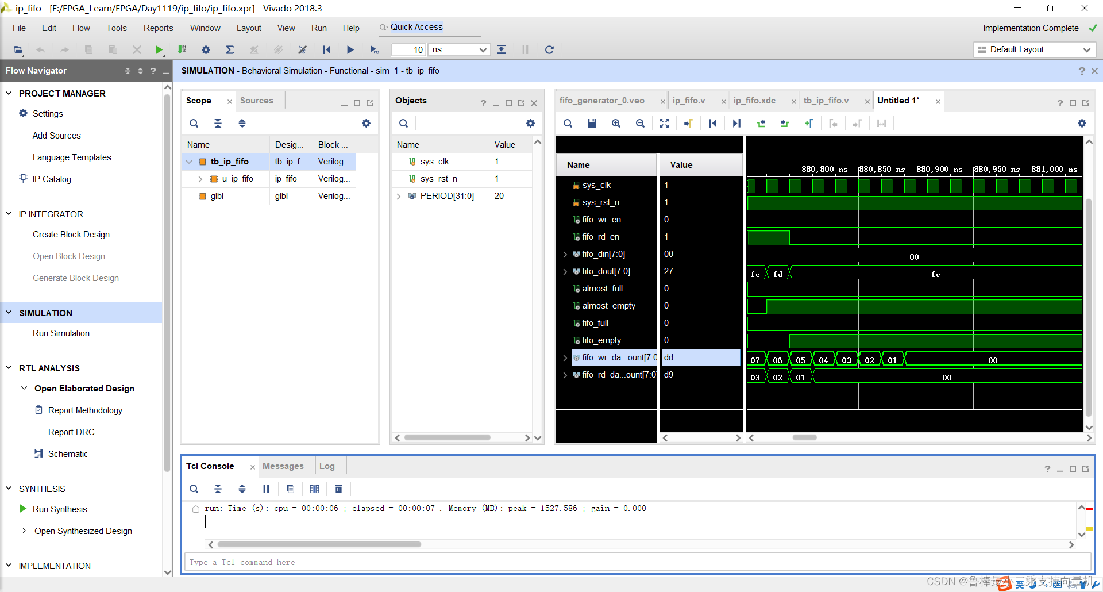Collapse the RTL ANALYSIS section
1103x592 pixels.
pyautogui.click(x=9, y=368)
